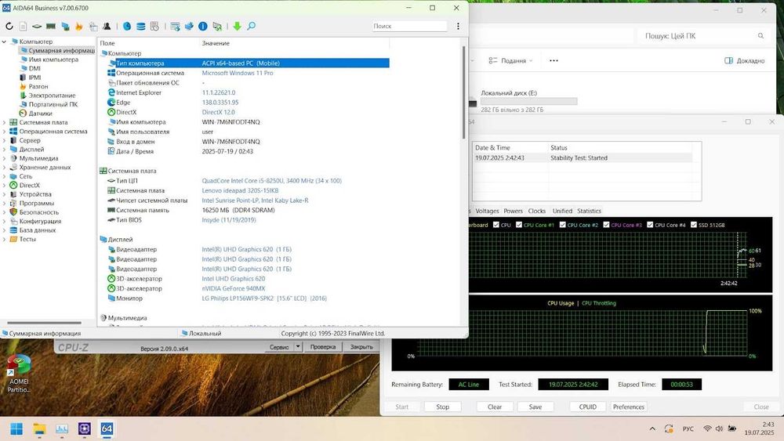Viewport: 784px width, 441px height.
Task: Show hidden tray icons chevron
Action: click(x=652, y=428)
